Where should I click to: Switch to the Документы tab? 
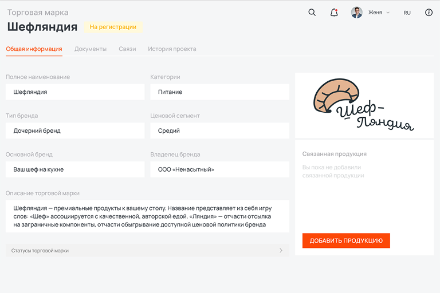tap(91, 49)
